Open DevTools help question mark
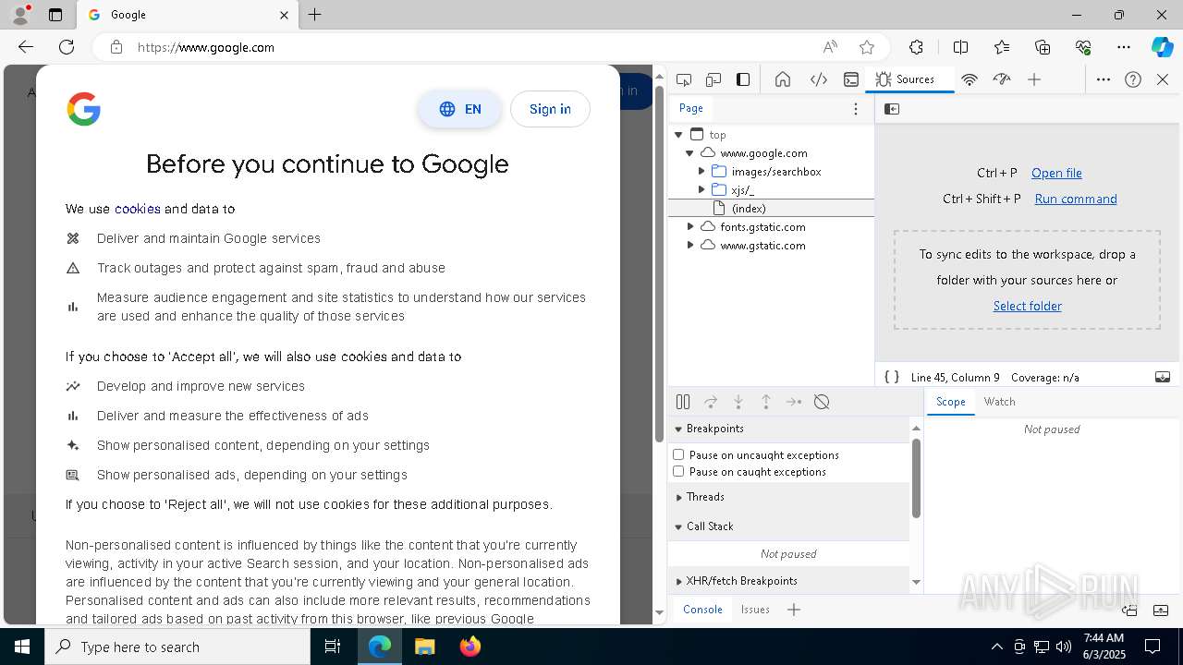Screen dimensions: 1183x665 point(1133,79)
